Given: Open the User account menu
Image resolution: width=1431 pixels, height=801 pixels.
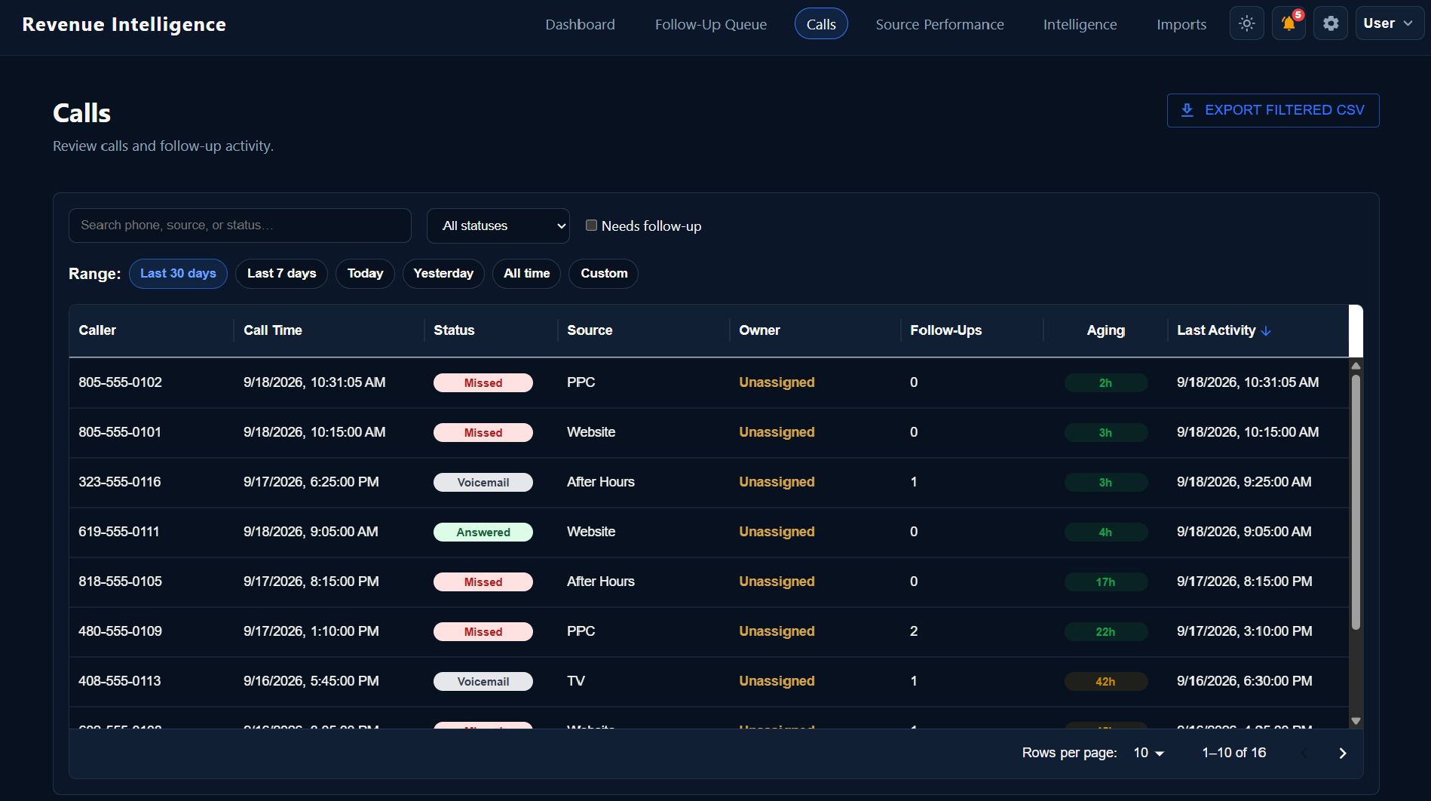Looking at the screenshot, I should pos(1389,23).
